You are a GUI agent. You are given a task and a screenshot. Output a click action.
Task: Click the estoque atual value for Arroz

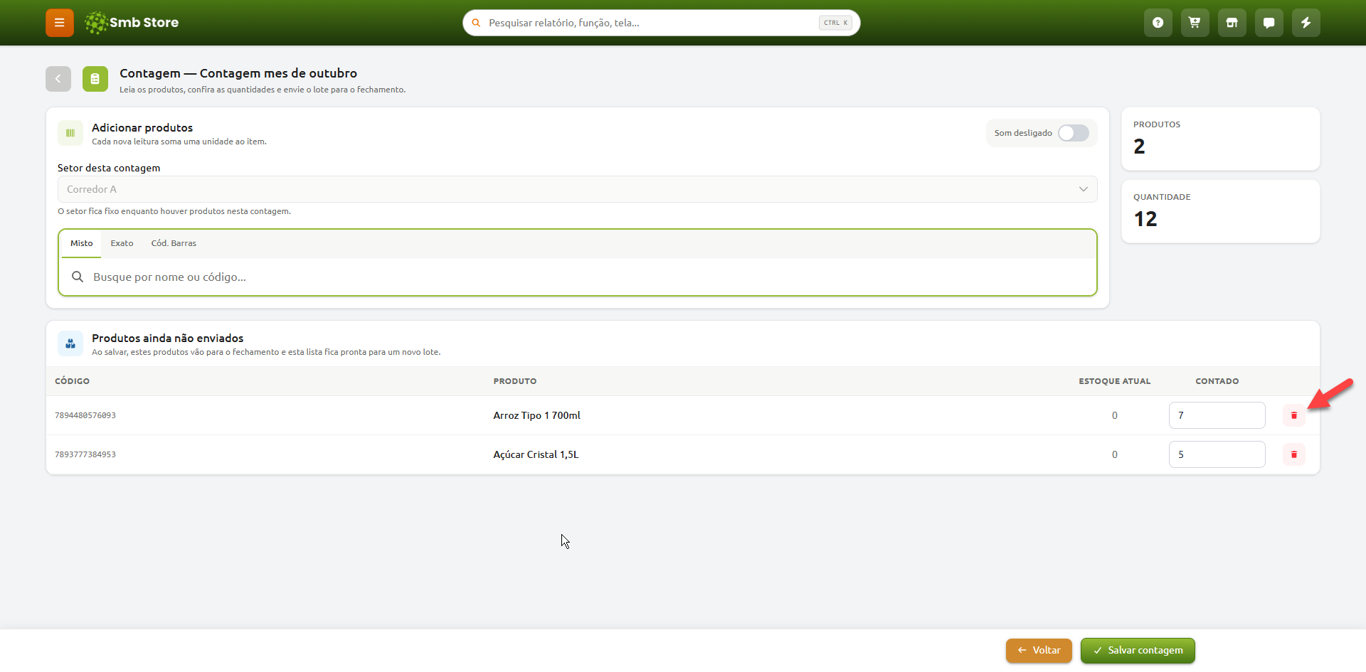tap(1115, 415)
